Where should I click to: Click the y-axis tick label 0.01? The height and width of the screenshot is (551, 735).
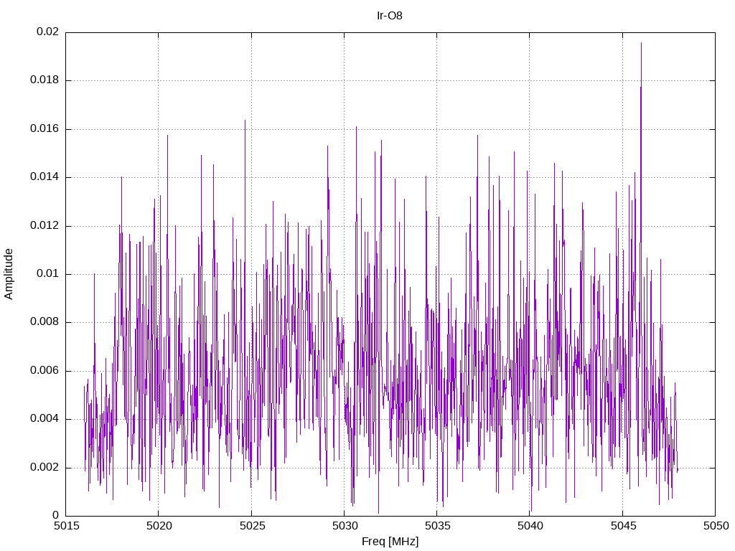coord(48,274)
